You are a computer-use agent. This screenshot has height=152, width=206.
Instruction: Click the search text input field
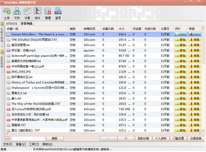[x=28, y=138]
